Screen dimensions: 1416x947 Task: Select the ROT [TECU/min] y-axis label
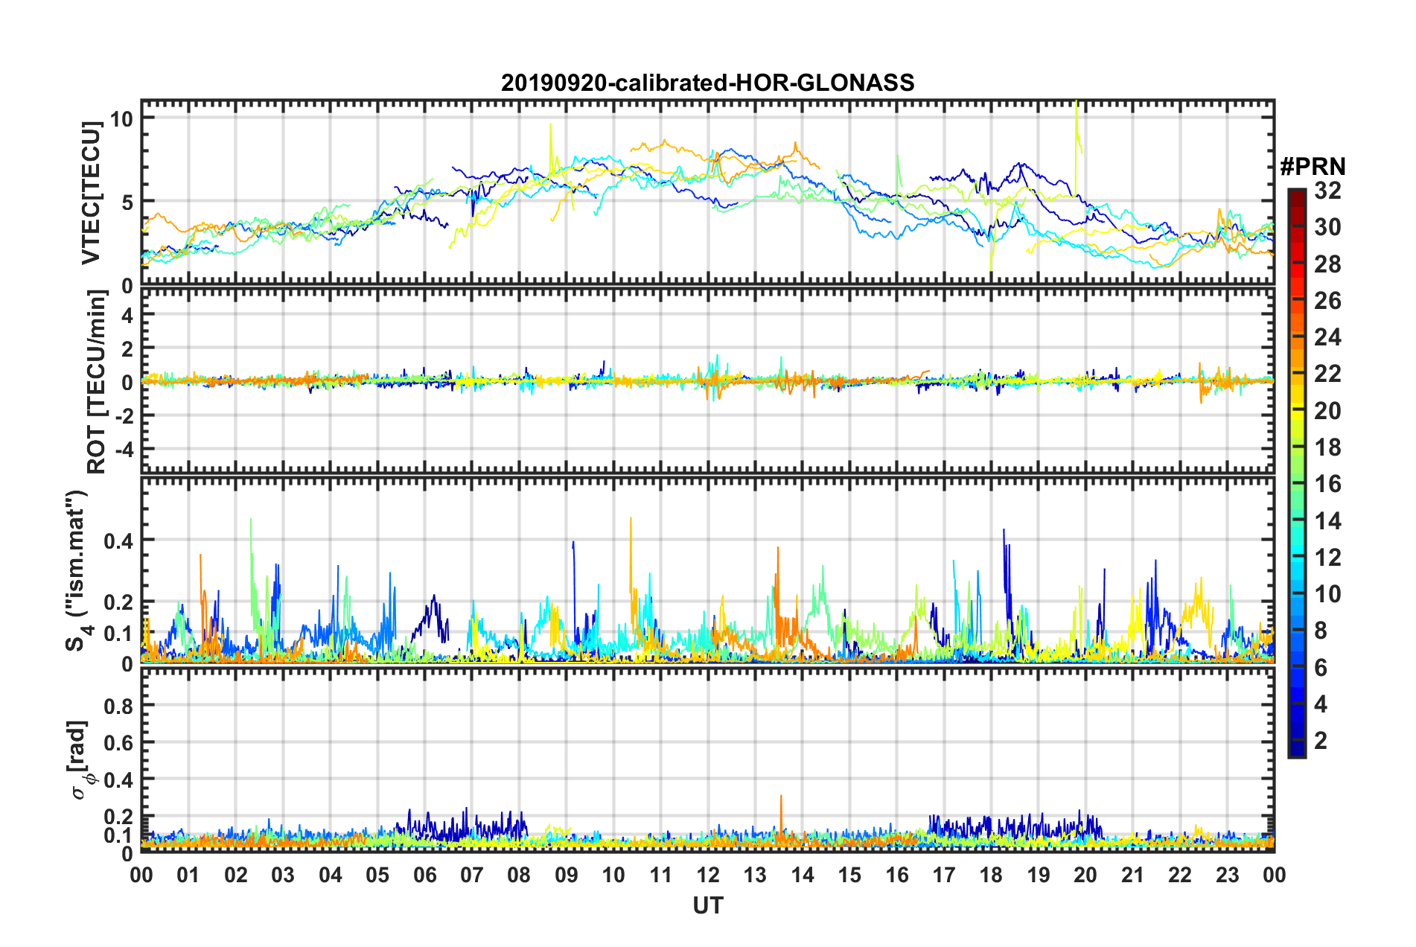tap(96, 382)
